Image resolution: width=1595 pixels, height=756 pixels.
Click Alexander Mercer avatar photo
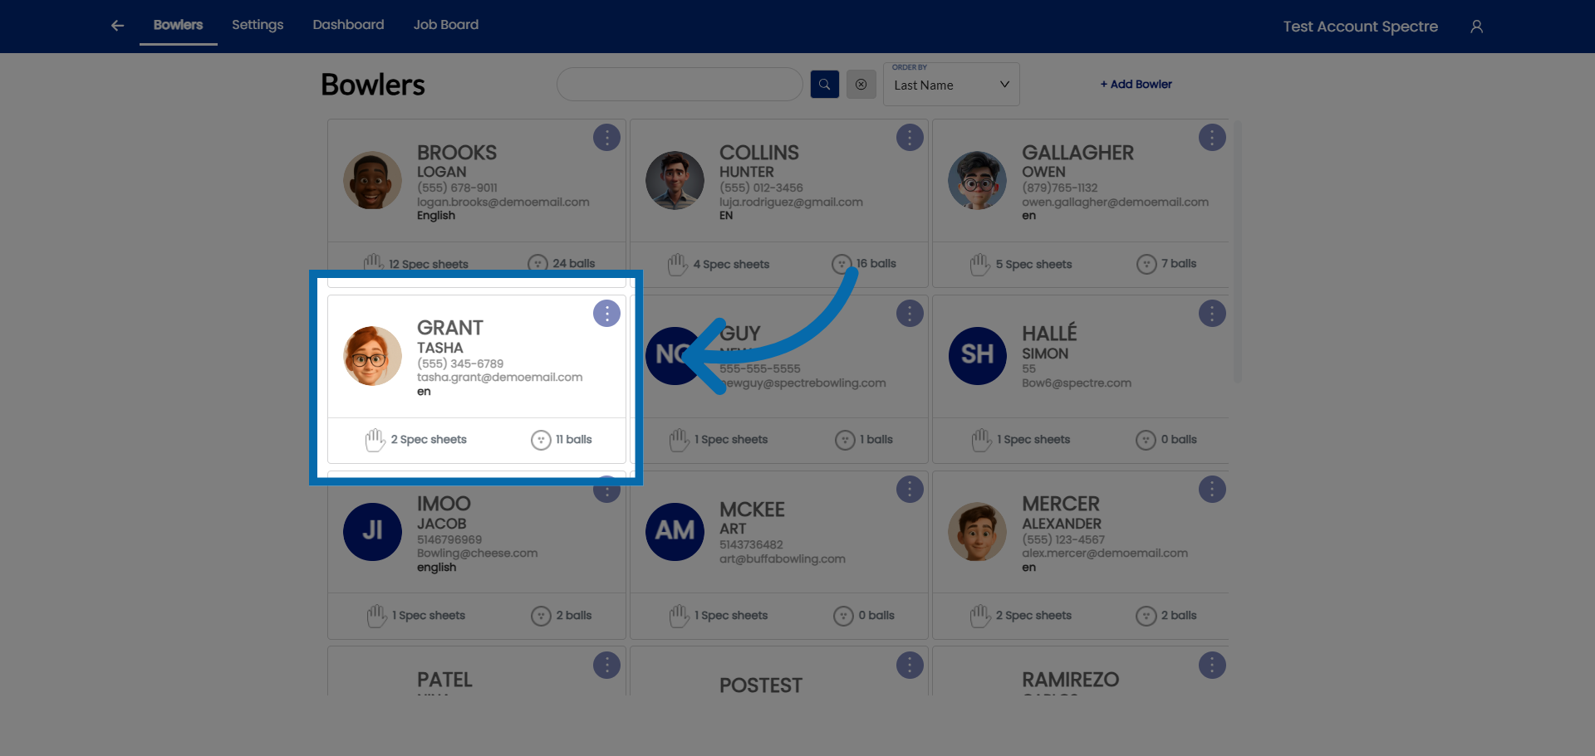(977, 532)
